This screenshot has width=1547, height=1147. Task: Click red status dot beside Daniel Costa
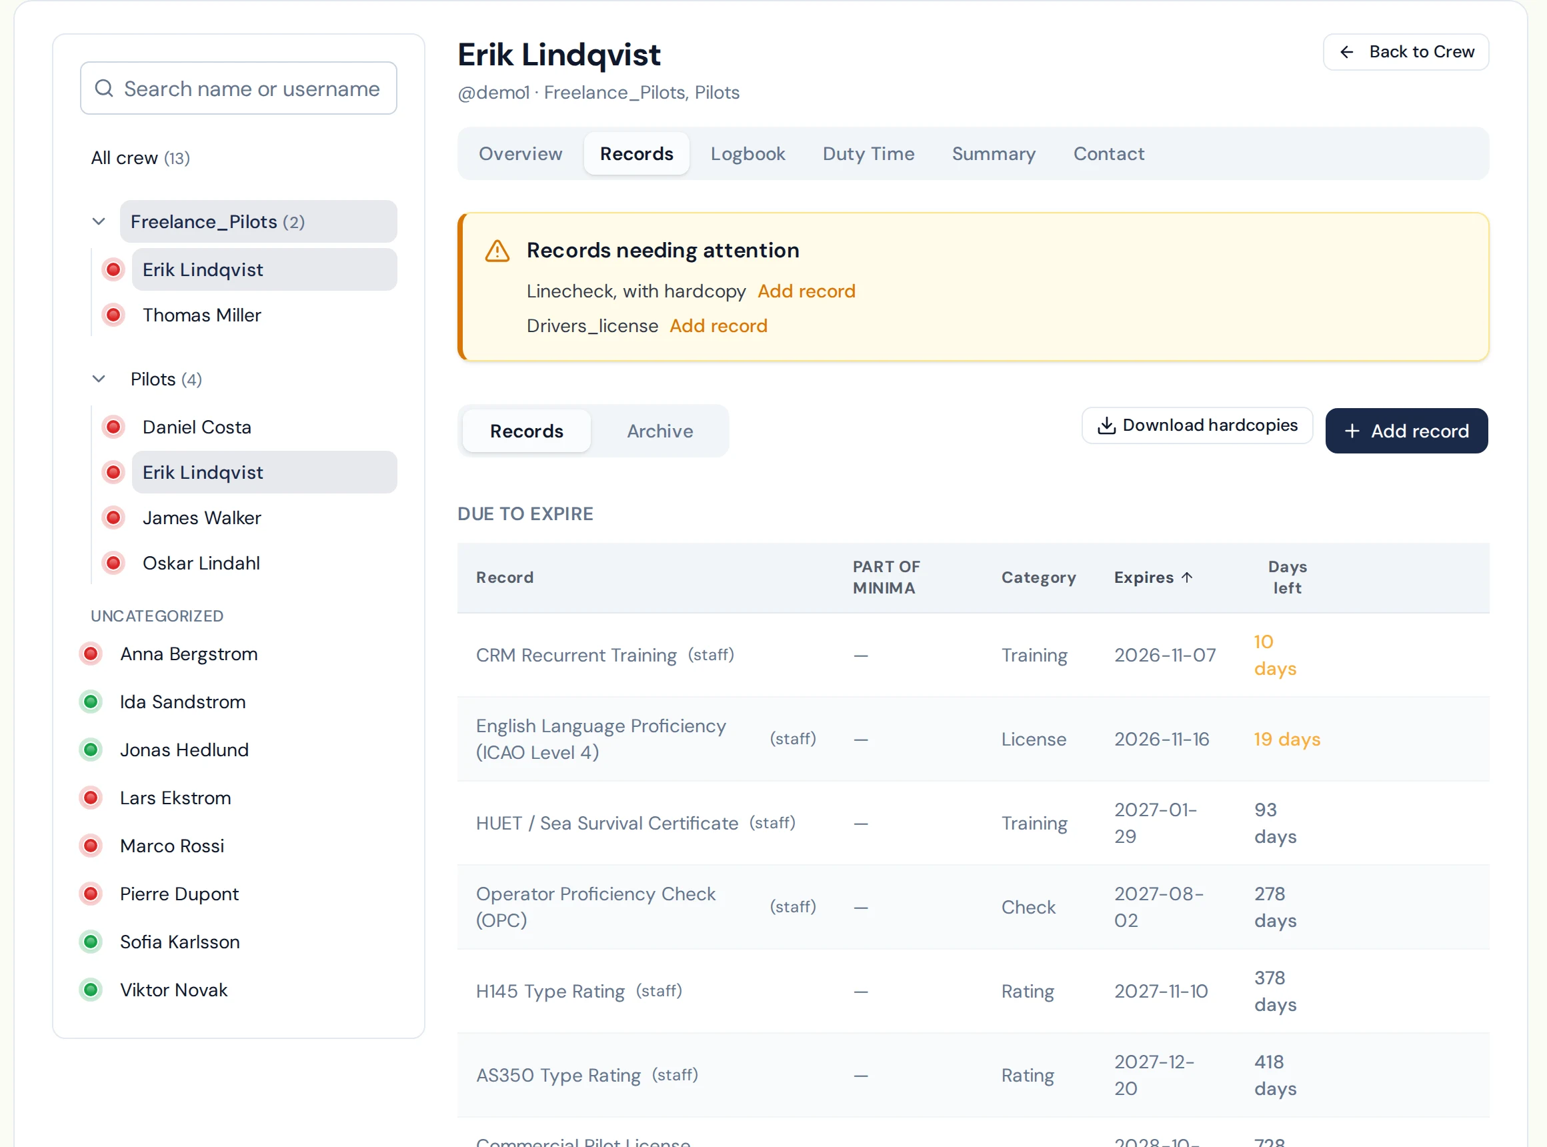point(113,427)
